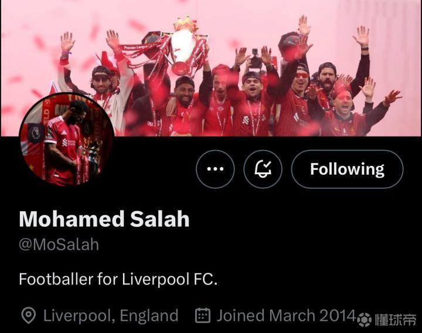Click the calendar join-date icon
The image size is (422, 333).
point(203,315)
